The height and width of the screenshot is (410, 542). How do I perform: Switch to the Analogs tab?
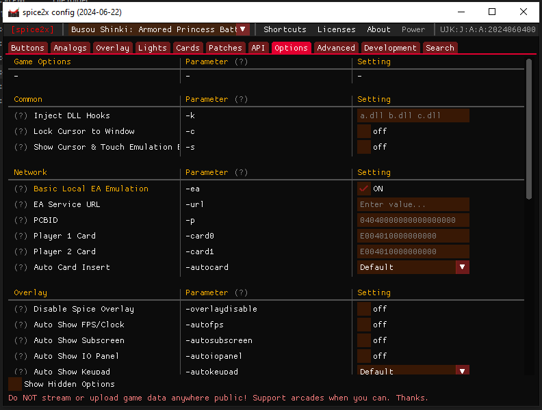(70, 48)
